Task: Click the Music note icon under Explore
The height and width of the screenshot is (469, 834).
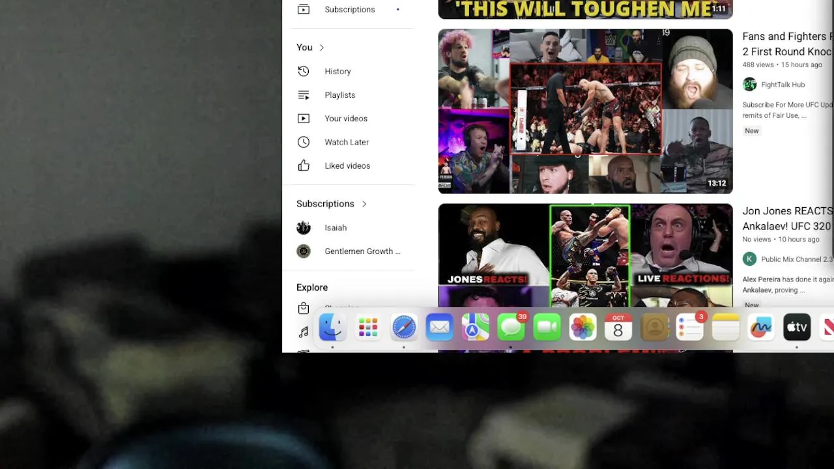Action: (x=304, y=332)
